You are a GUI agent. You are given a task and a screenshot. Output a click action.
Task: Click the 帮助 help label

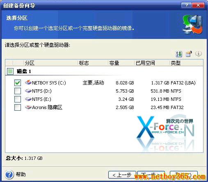[x=21, y=175]
